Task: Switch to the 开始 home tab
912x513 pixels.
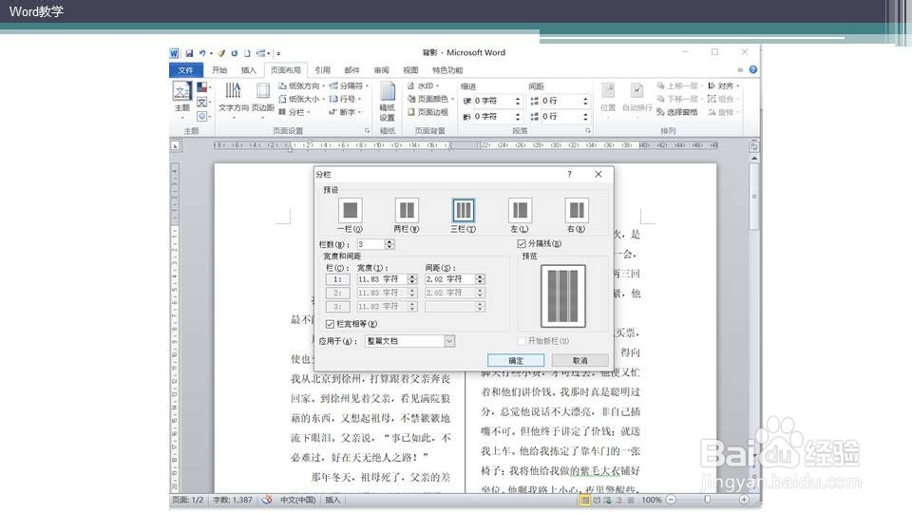Action: point(219,69)
